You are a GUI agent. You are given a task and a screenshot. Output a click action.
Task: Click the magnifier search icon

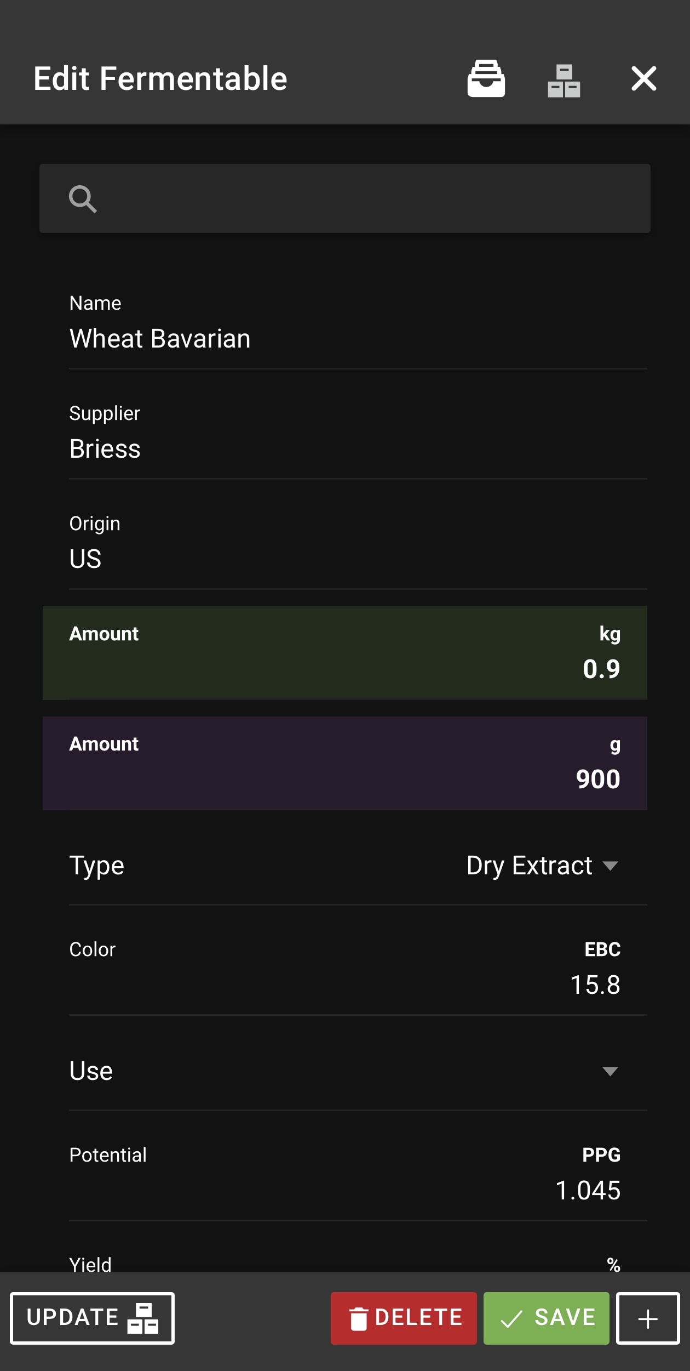pyautogui.click(x=83, y=198)
